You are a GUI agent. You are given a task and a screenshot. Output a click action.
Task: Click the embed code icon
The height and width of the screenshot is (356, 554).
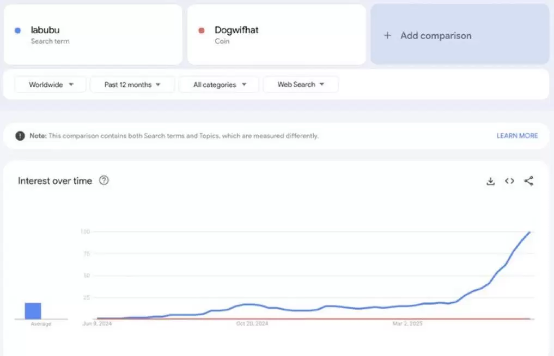(x=509, y=181)
